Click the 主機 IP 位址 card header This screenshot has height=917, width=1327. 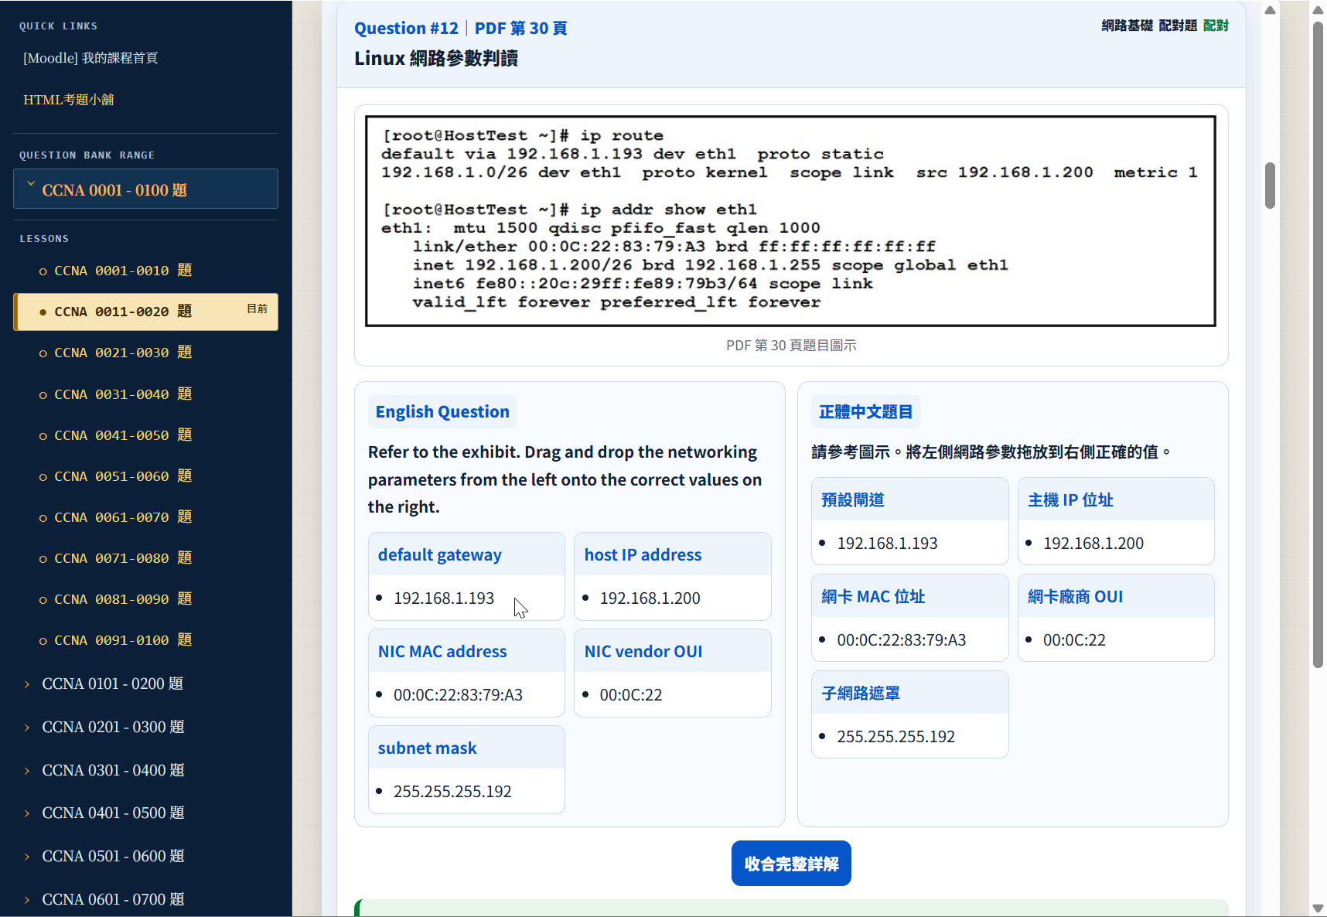tap(1116, 499)
